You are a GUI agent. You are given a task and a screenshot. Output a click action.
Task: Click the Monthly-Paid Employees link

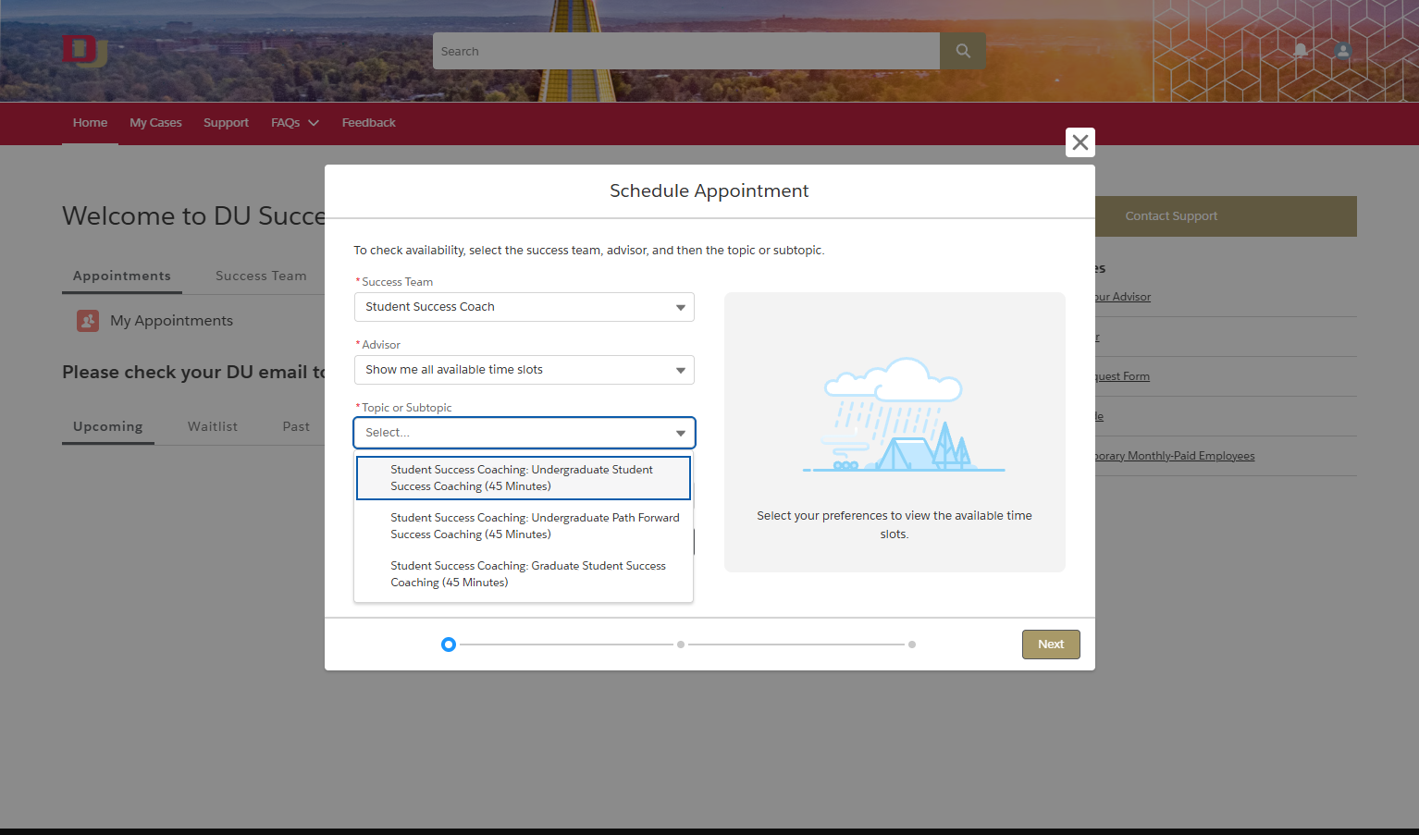coord(1175,456)
